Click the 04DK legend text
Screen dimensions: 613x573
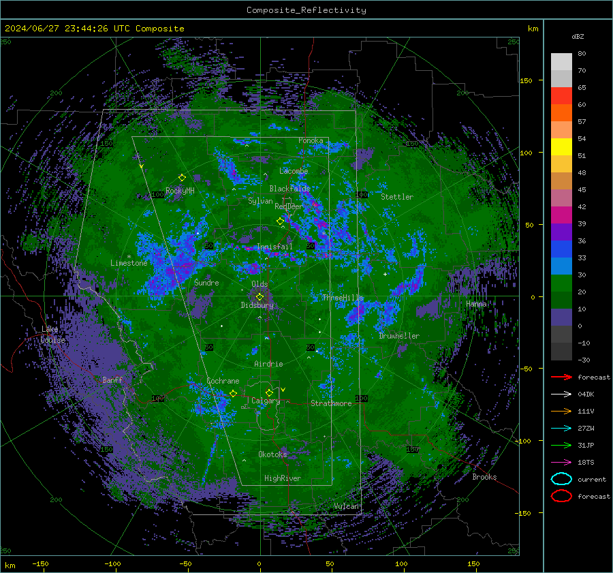pos(586,394)
